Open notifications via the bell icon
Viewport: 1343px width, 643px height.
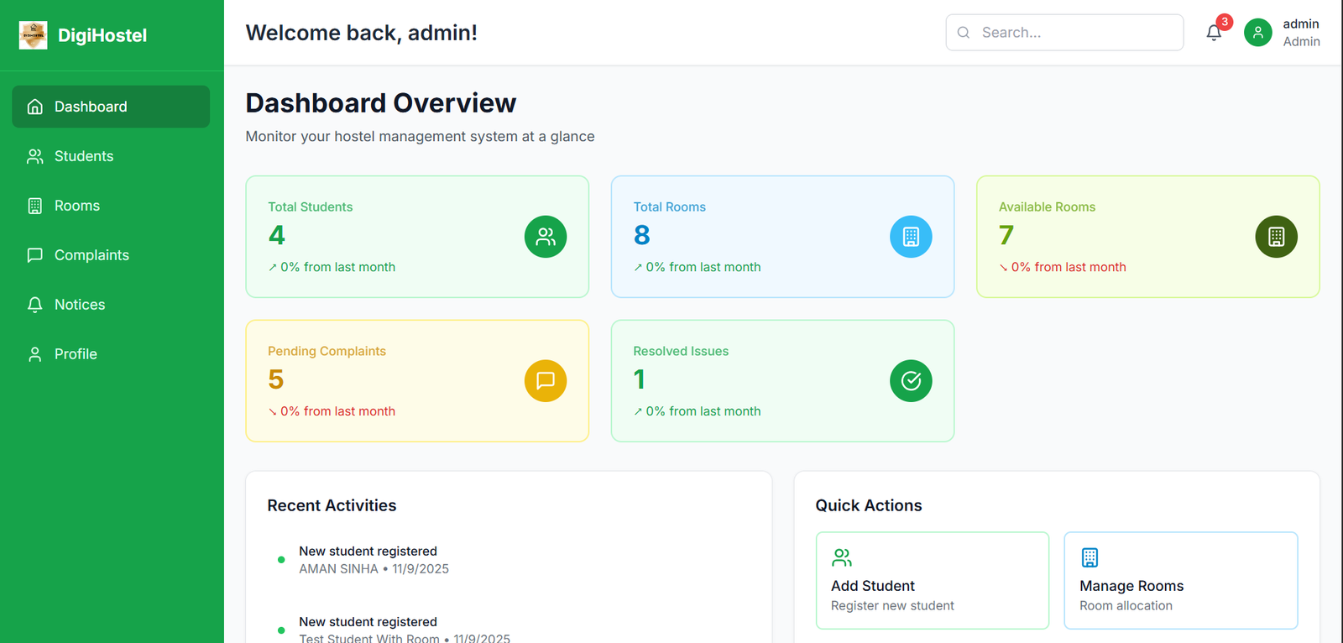pyautogui.click(x=1214, y=33)
